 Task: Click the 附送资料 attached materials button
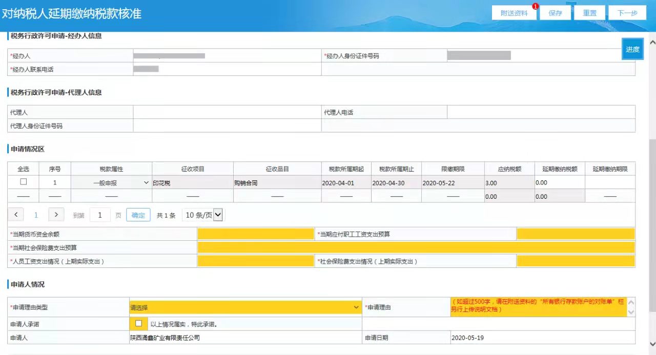click(514, 12)
